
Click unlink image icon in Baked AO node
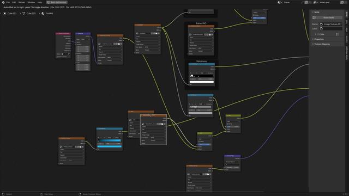(212, 34)
